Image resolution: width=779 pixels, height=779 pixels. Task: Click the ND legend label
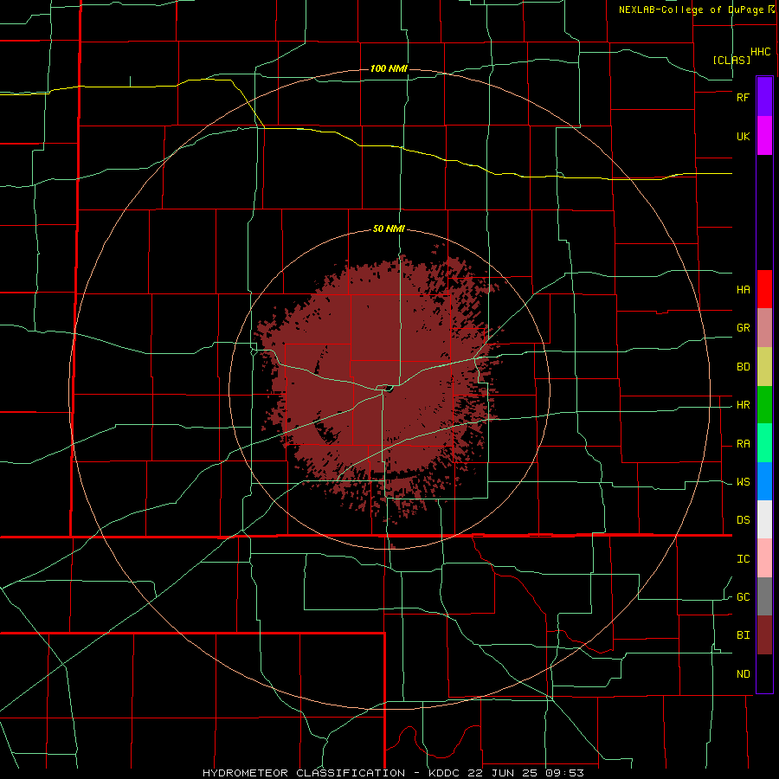point(743,674)
